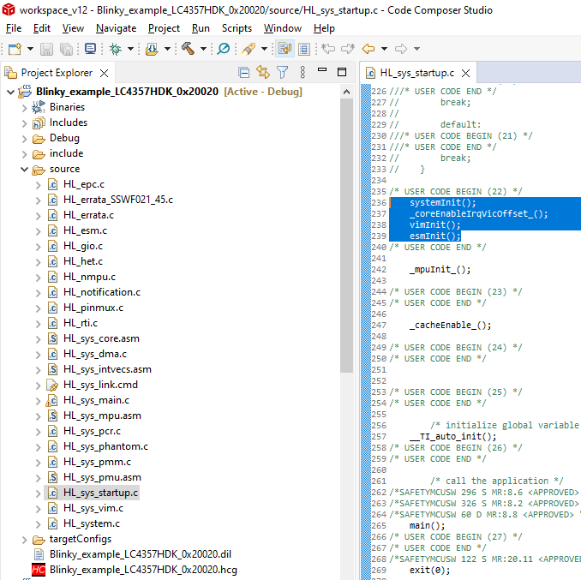The image size is (581, 580).
Task: Minimize the Project Explorer panel
Action: (x=322, y=69)
